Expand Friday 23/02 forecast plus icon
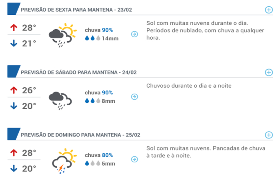Screen dimensions: 280x180 coord(269,10)
